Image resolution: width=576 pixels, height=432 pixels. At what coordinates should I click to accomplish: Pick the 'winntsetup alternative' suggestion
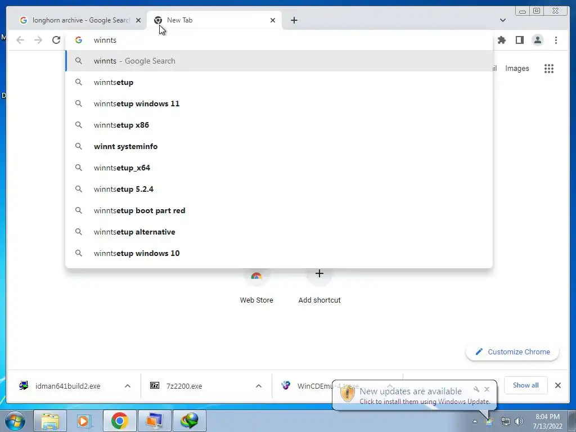tap(279, 232)
